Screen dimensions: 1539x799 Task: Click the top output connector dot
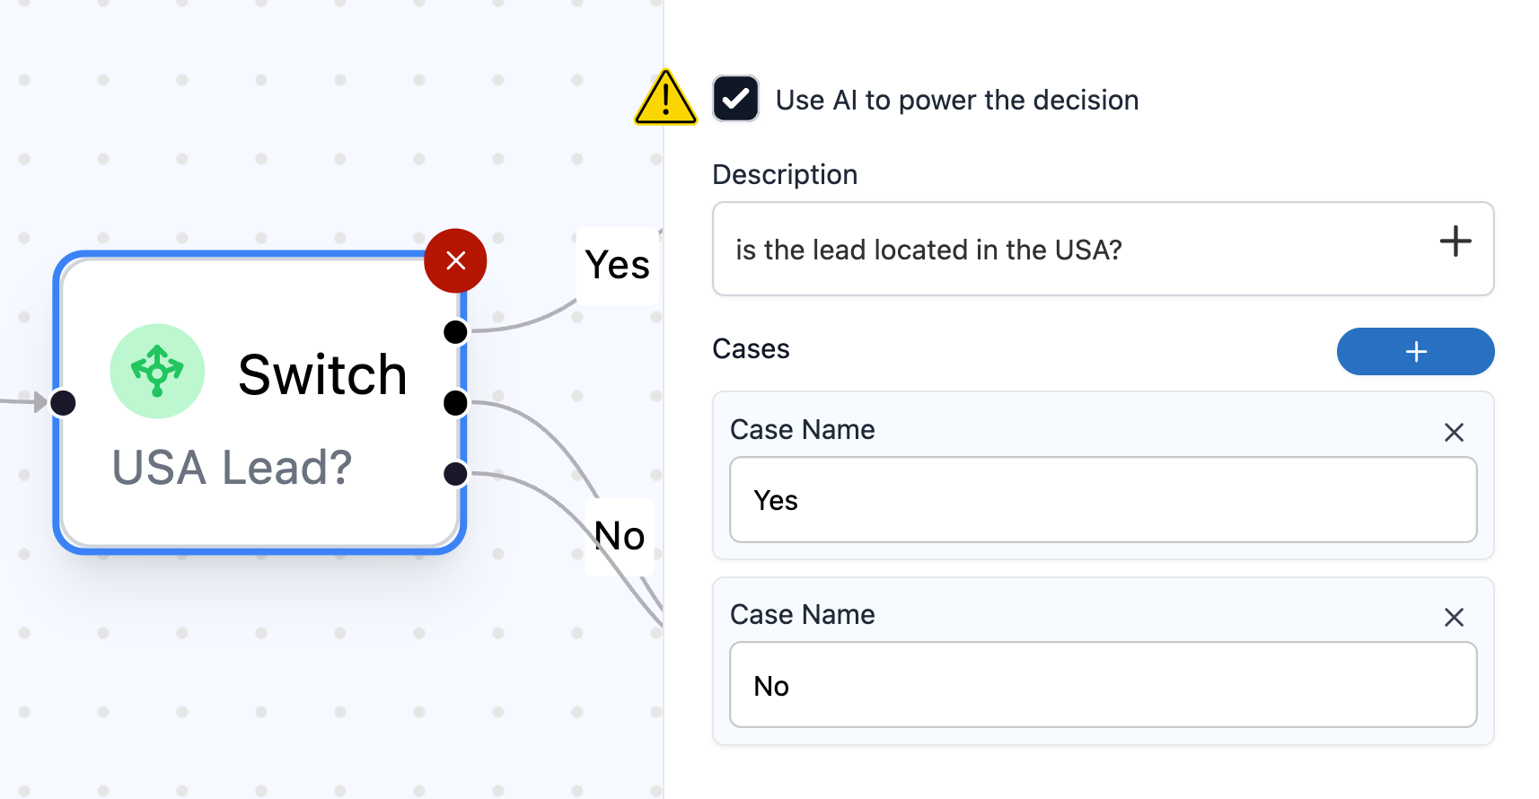tap(456, 332)
